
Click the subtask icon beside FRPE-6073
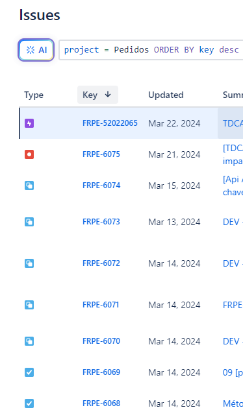coord(29,222)
